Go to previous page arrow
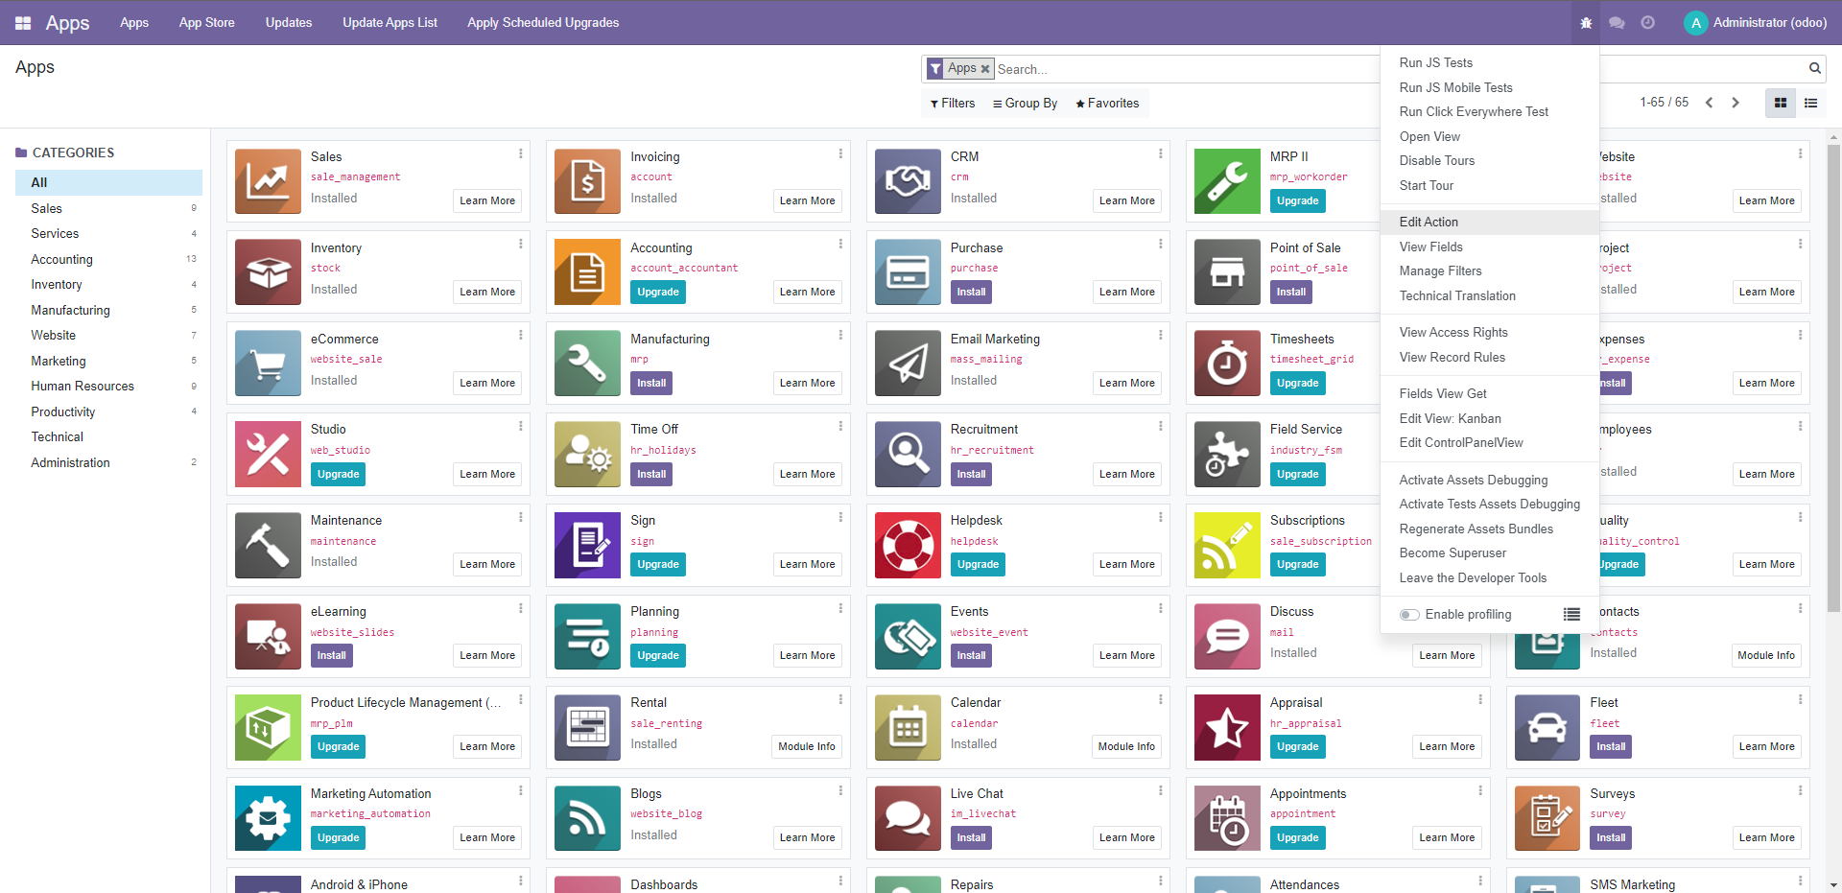The width and height of the screenshot is (1842, 893). tap(1709, 103)
